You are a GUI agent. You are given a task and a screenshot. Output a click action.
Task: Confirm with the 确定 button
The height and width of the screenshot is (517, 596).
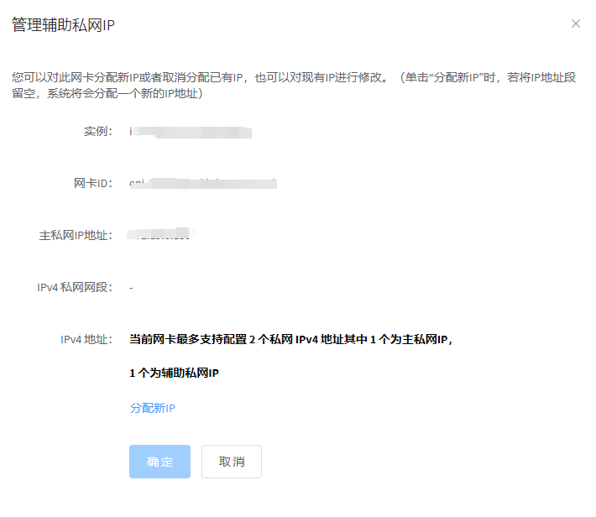point(159,462)
